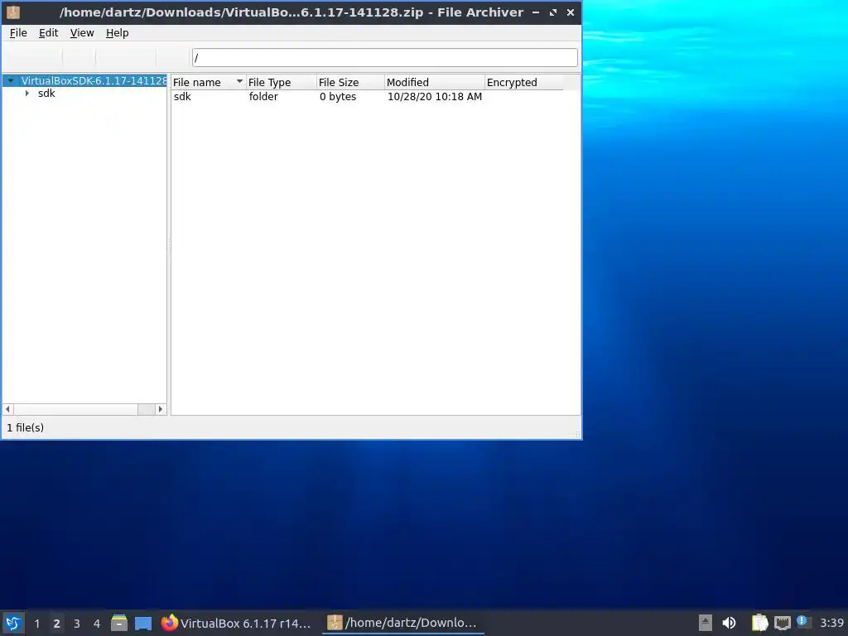Viewport: 848px width, 636px height.
Task: Click the '10/28/20 10:18 AM' modified cell
Action: pos(435,97)
